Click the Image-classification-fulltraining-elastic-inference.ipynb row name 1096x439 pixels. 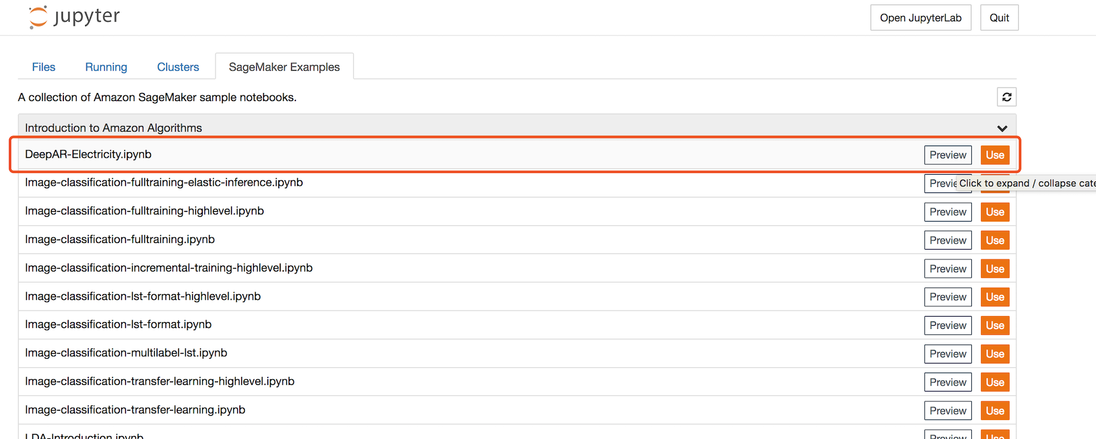tap(164, 183)
